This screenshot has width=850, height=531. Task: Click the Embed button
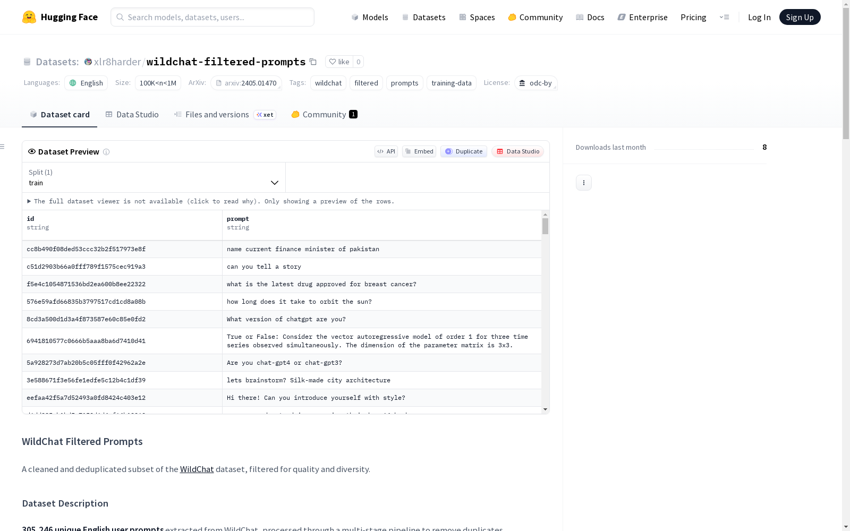(419, 151)
